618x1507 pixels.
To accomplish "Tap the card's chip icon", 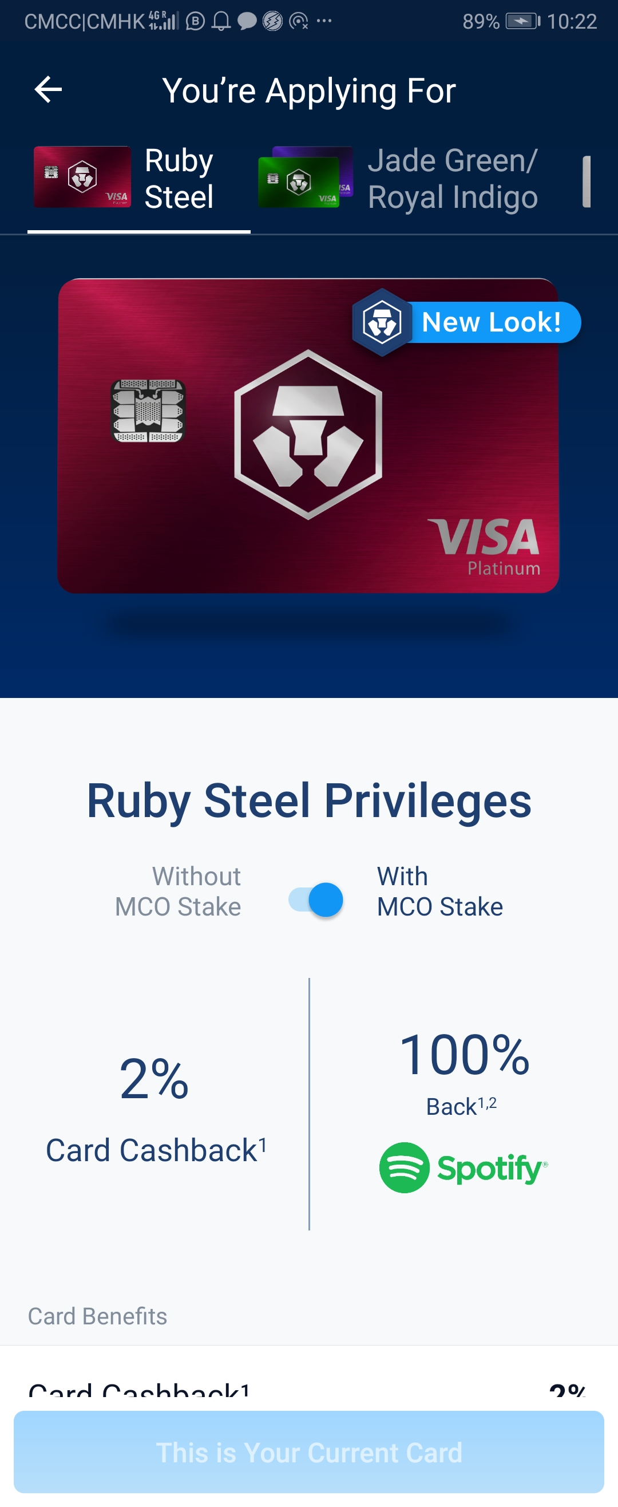I will click(x=149, y=411).
